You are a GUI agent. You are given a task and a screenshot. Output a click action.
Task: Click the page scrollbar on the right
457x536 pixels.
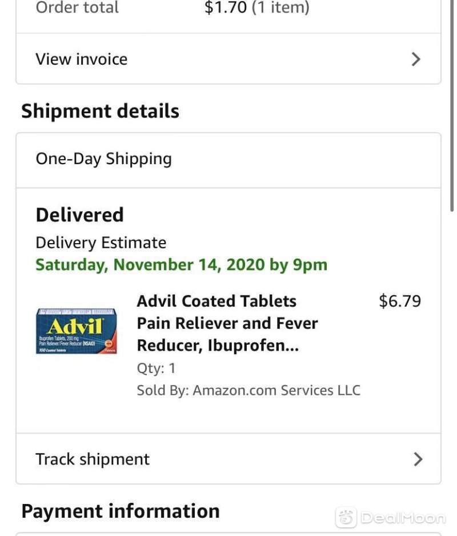point(452,106)
